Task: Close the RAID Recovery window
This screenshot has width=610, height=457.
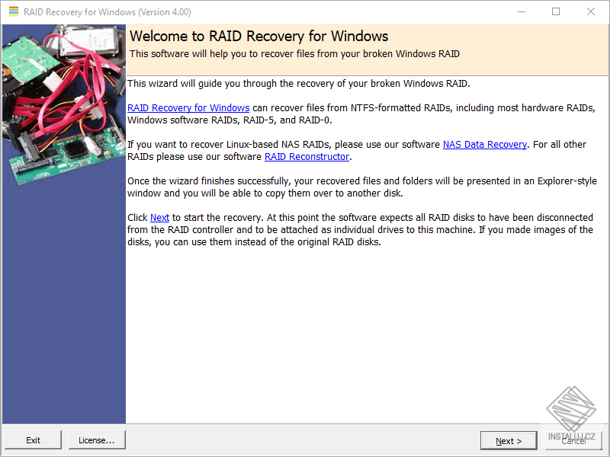Action: pos(591,11)
